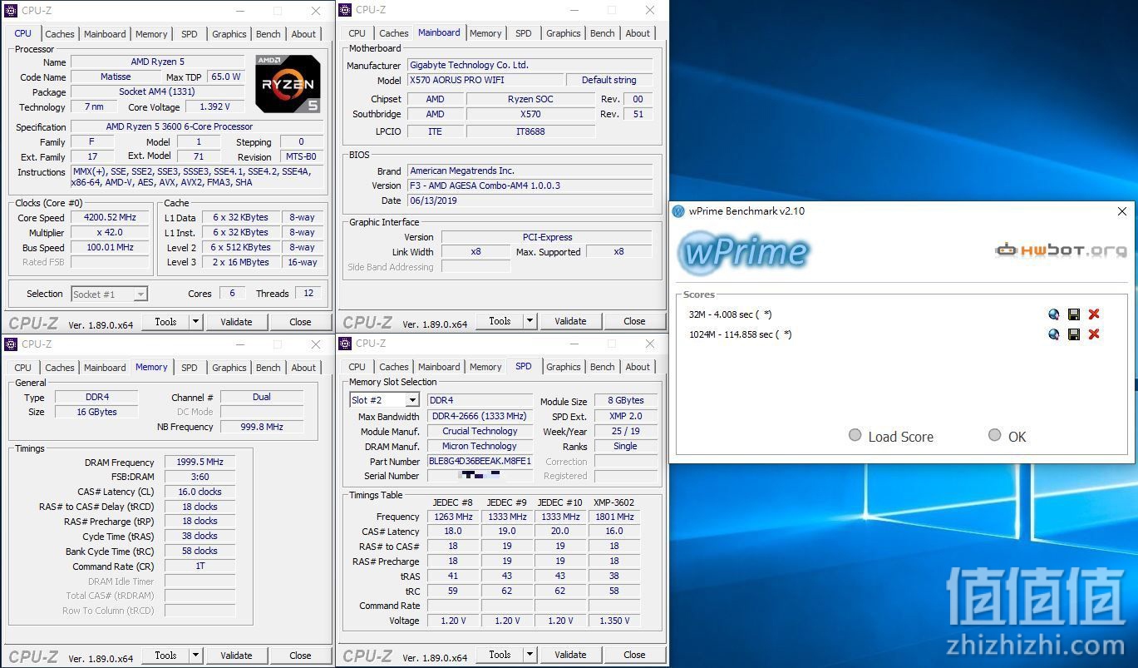Open Bench tab in the Memory window
This screenshot has height=668, width=1138.
[268, 368]
